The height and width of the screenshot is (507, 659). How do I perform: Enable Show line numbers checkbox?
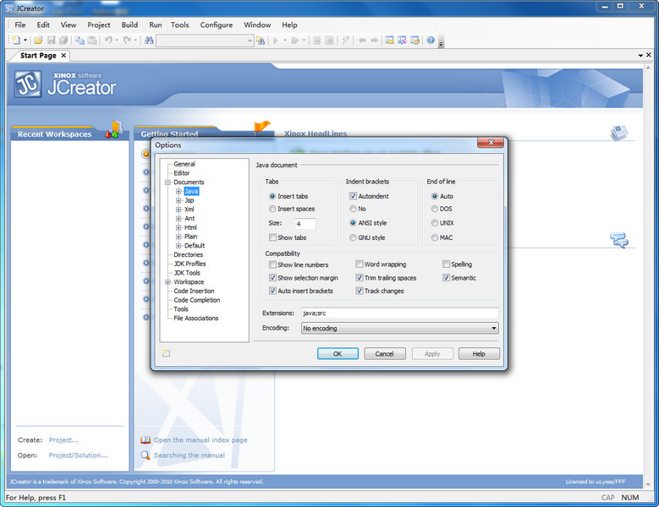pos(272,264)
